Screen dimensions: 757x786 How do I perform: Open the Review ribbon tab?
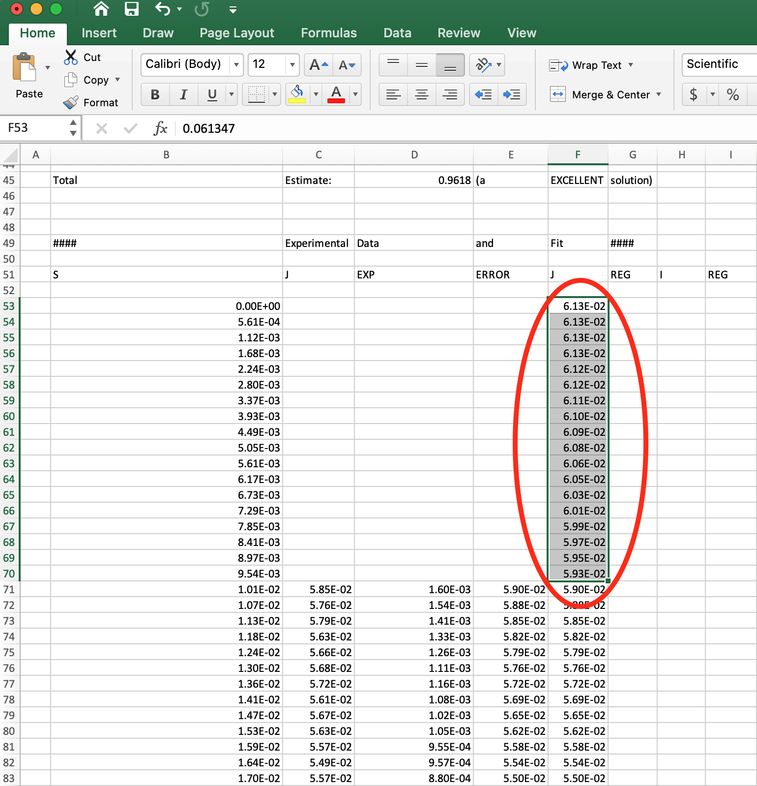tap(459, 33)
